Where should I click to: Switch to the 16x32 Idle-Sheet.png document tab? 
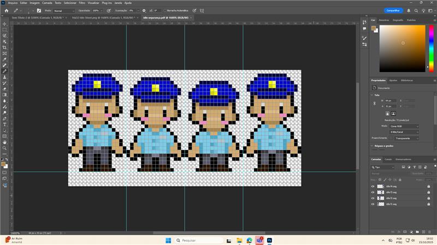(x=104, y=17)
